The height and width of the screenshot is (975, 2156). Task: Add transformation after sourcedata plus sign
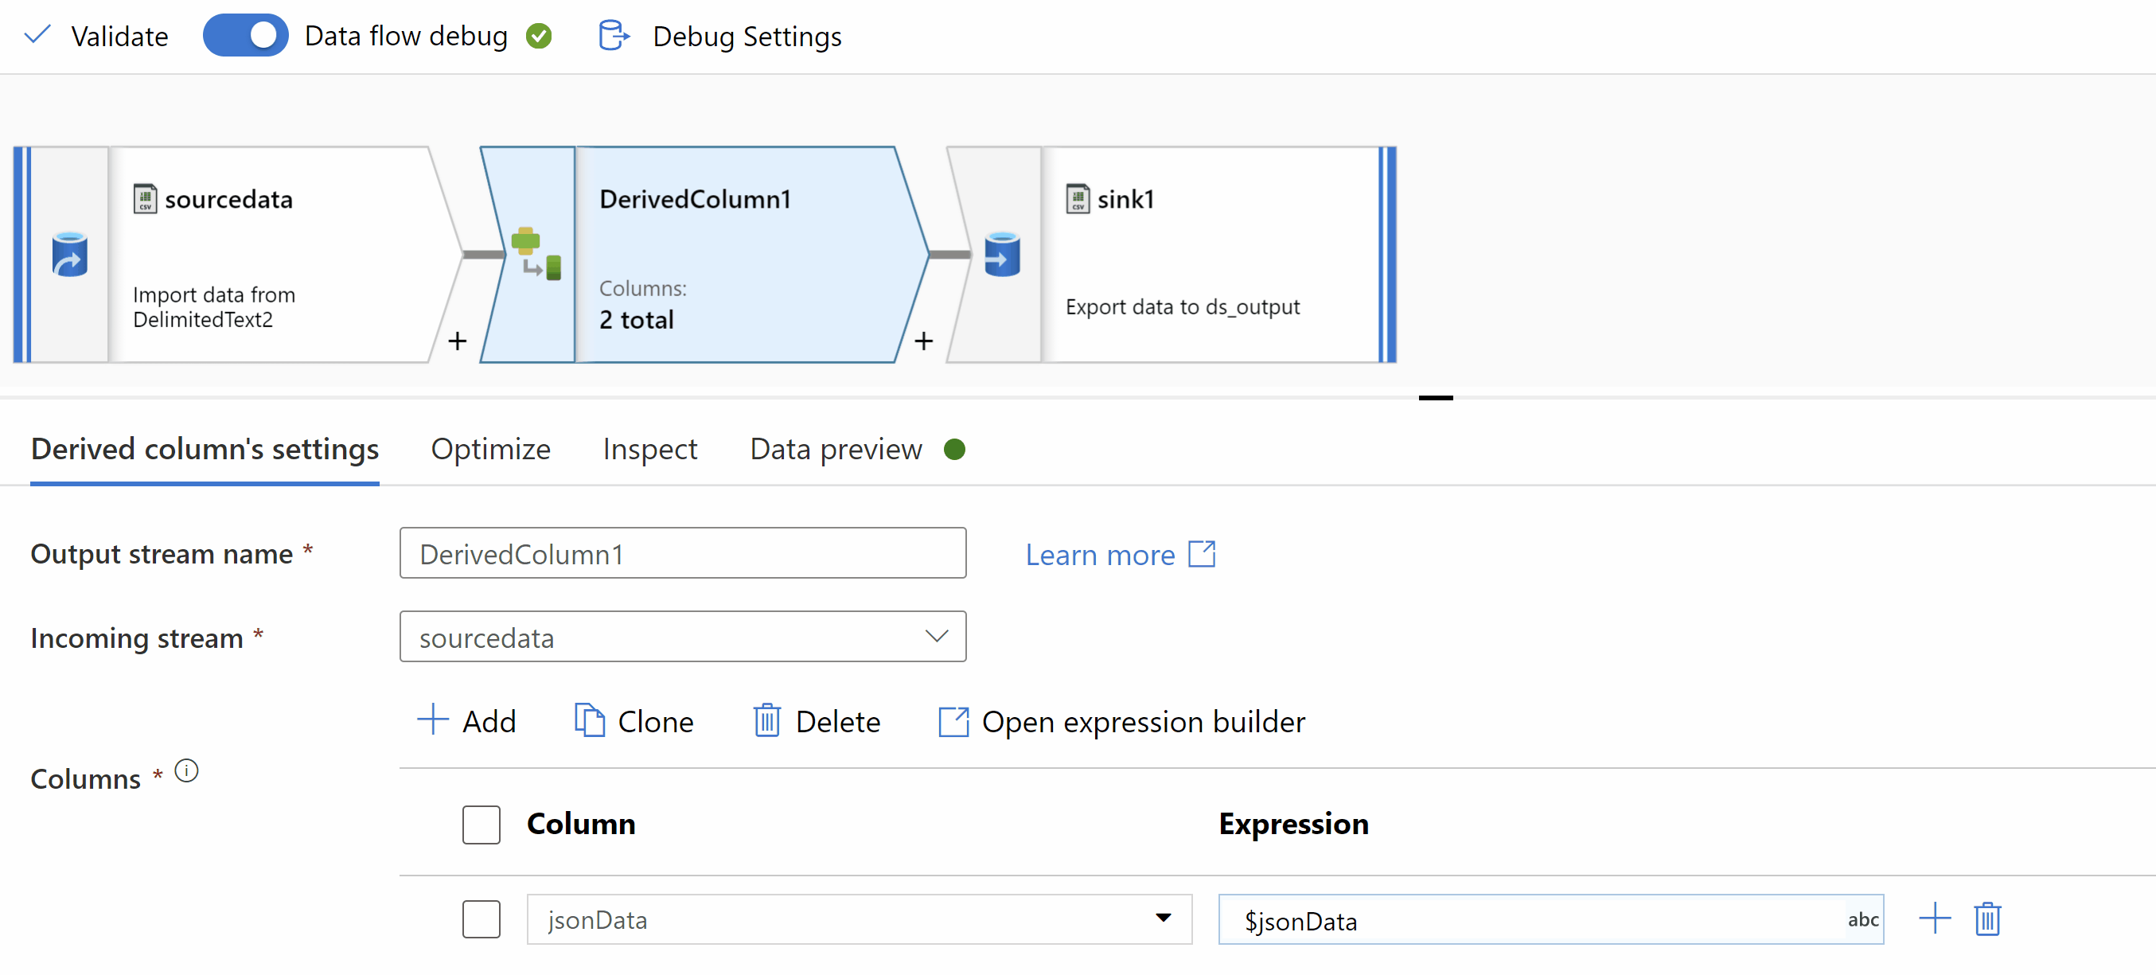click(x=457, y=341)
